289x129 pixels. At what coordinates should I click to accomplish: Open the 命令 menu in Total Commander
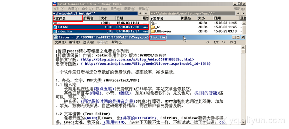tap(87, 9)
